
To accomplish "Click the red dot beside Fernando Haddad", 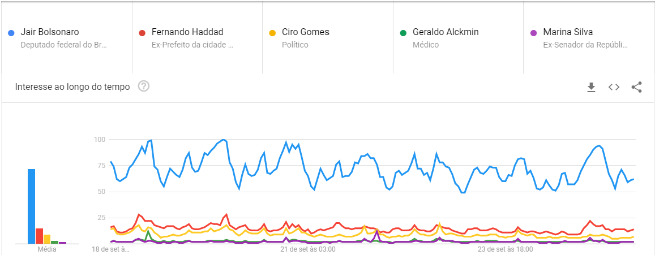I will [143, 33].
